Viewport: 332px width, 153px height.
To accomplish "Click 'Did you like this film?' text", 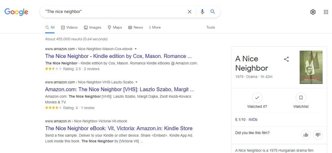I will [x=252, y=133].
